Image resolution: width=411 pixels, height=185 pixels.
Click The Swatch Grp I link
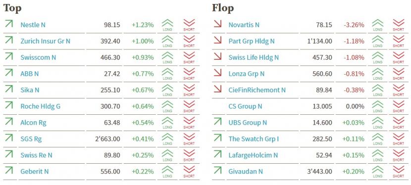[254, 139]
